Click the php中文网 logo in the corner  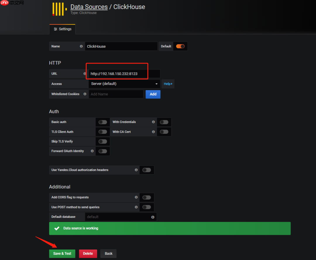tap(12, 3)
